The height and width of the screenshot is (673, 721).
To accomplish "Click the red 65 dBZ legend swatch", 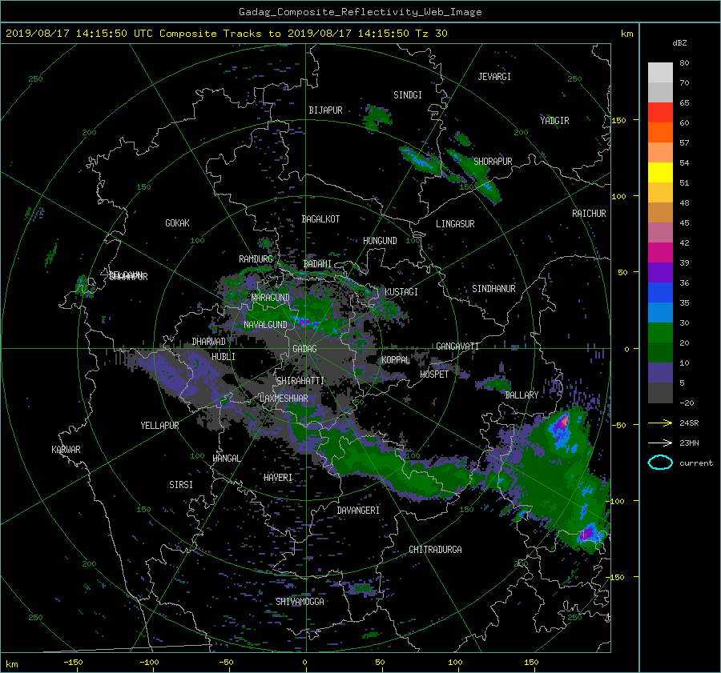I will (x=660, y=112).
